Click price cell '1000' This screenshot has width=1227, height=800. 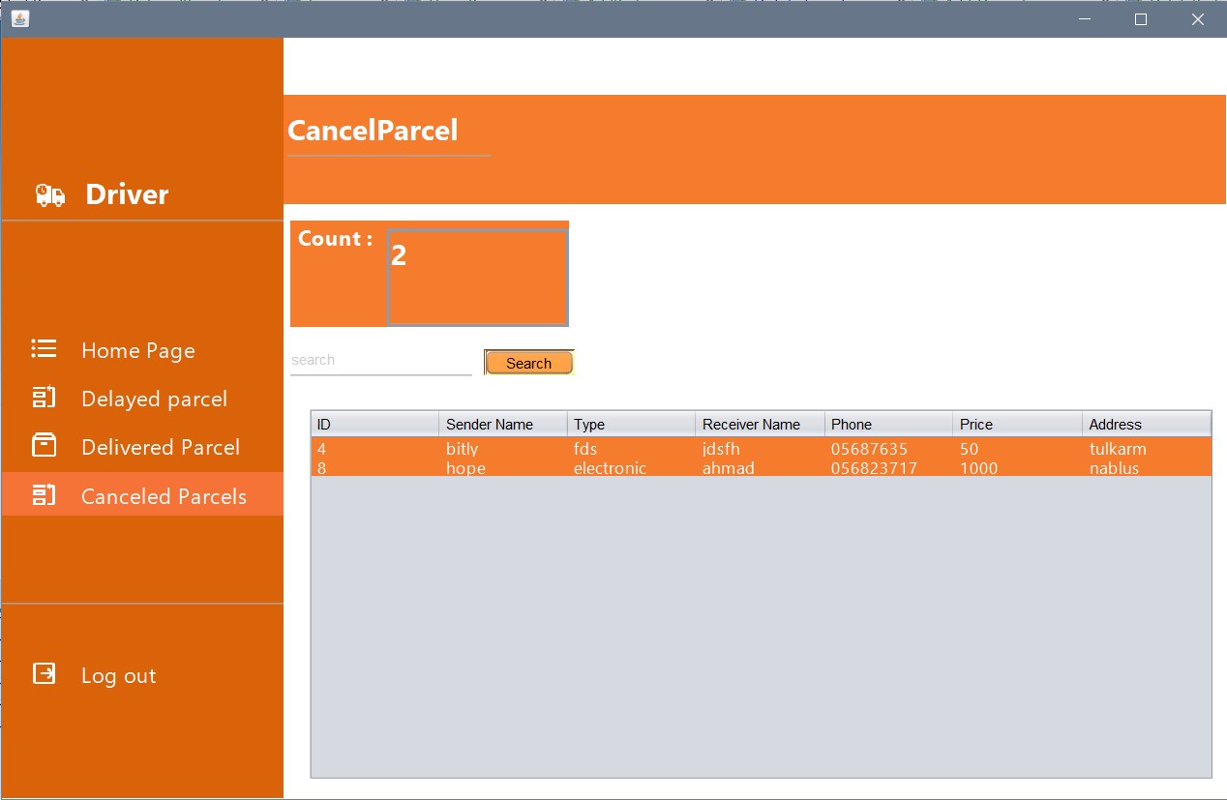pos(1018,467)
